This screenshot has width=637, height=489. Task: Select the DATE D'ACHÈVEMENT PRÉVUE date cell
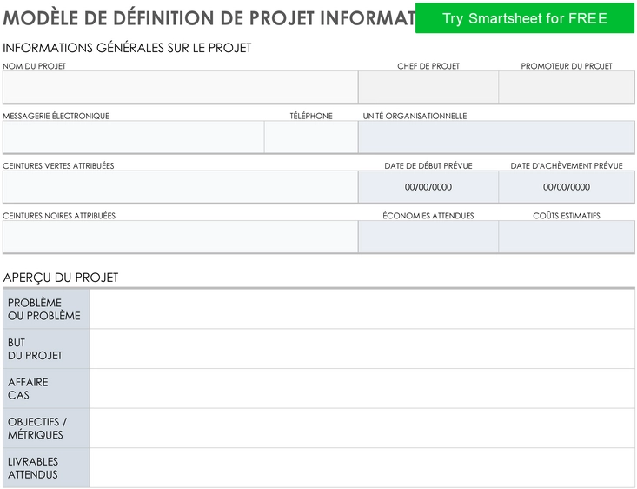click(567, 187)
